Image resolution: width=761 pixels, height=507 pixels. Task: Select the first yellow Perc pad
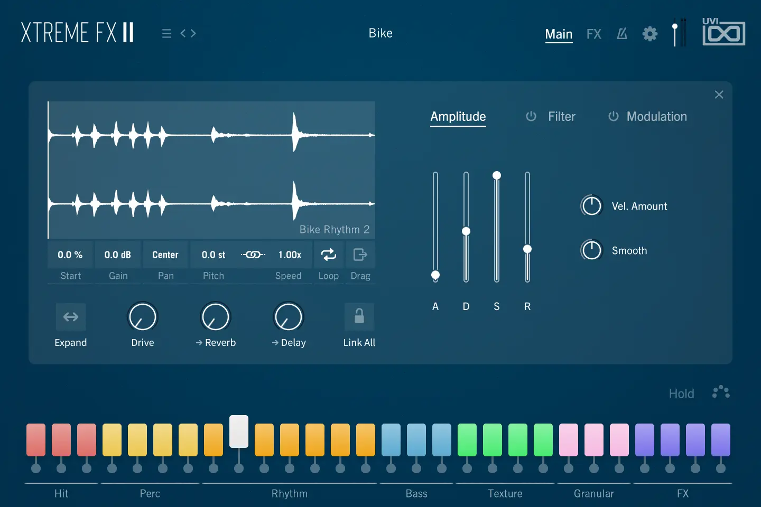(112, 439)
